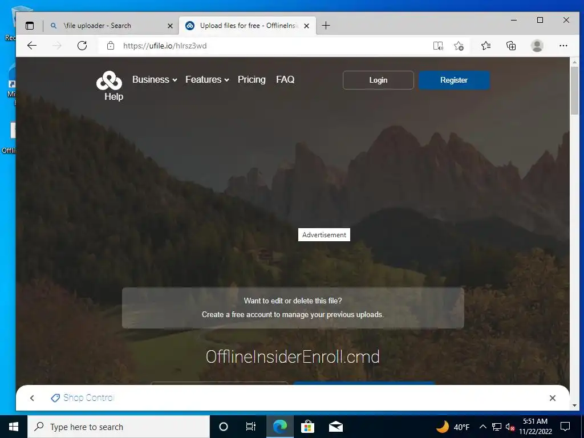
Task: Show hidden system tray icons
Action: 482,427
